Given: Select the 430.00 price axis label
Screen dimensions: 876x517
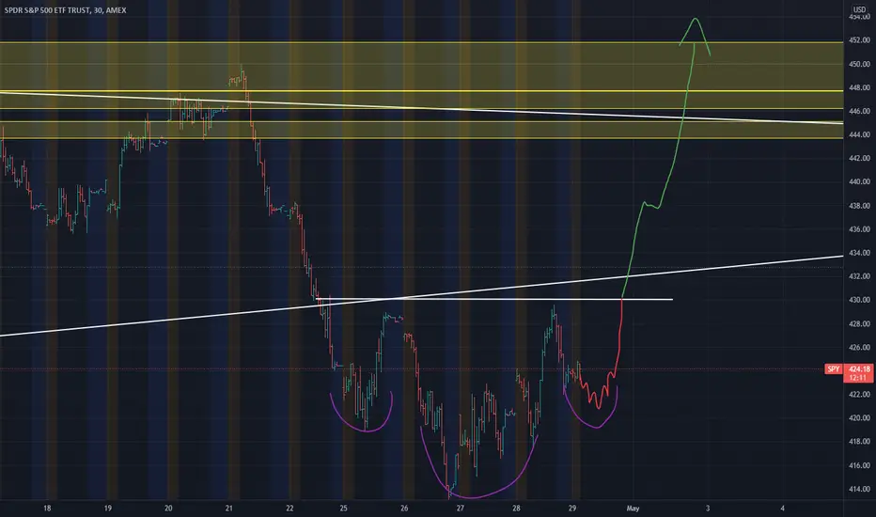Looking at the screenshot, I should [859, 300].
